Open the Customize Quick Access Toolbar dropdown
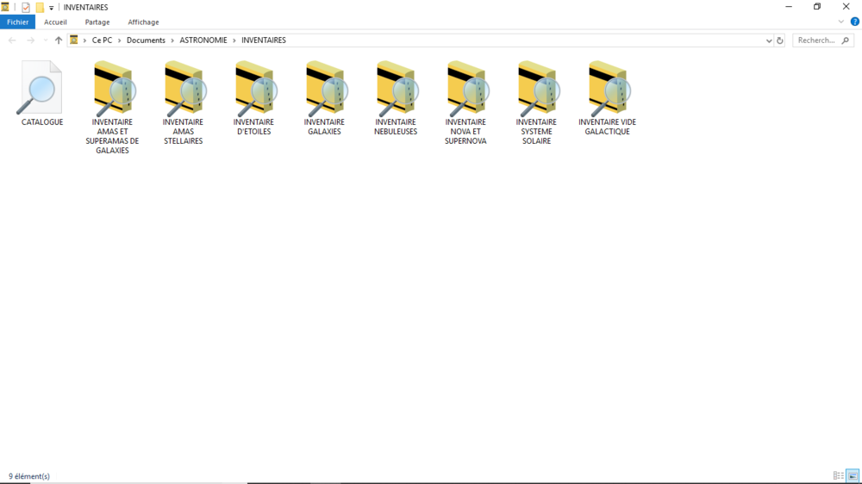Viewport: 862px width, 484px height. coord(51,8)
